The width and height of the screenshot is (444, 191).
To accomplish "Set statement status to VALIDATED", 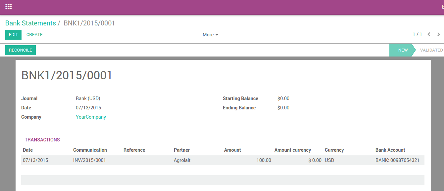I will [x=431, y=50].
